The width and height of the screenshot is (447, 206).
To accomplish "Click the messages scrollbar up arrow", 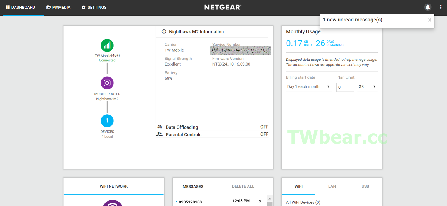I will (x=270, y=199).
